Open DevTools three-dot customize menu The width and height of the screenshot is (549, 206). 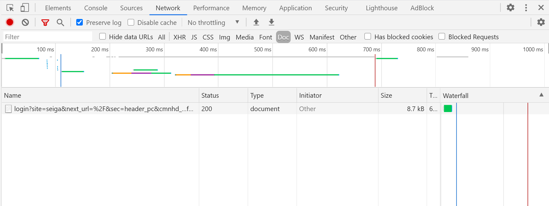click(526, 8)
